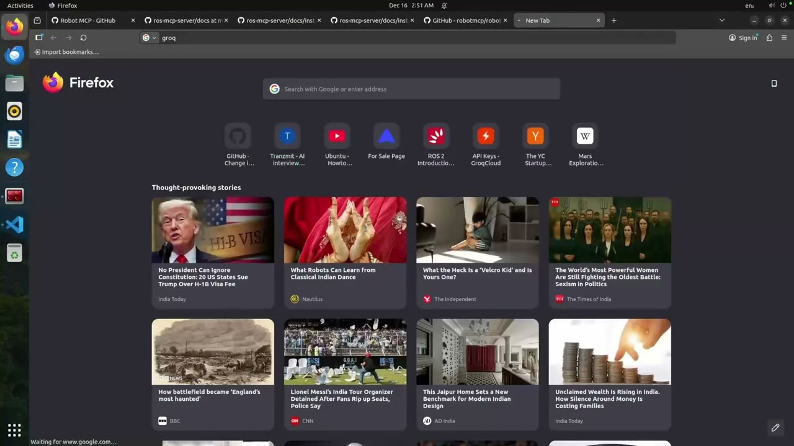Click the child by sofa story thumbnail
Screen dimensions: 794x446
[x=478, y=230]
